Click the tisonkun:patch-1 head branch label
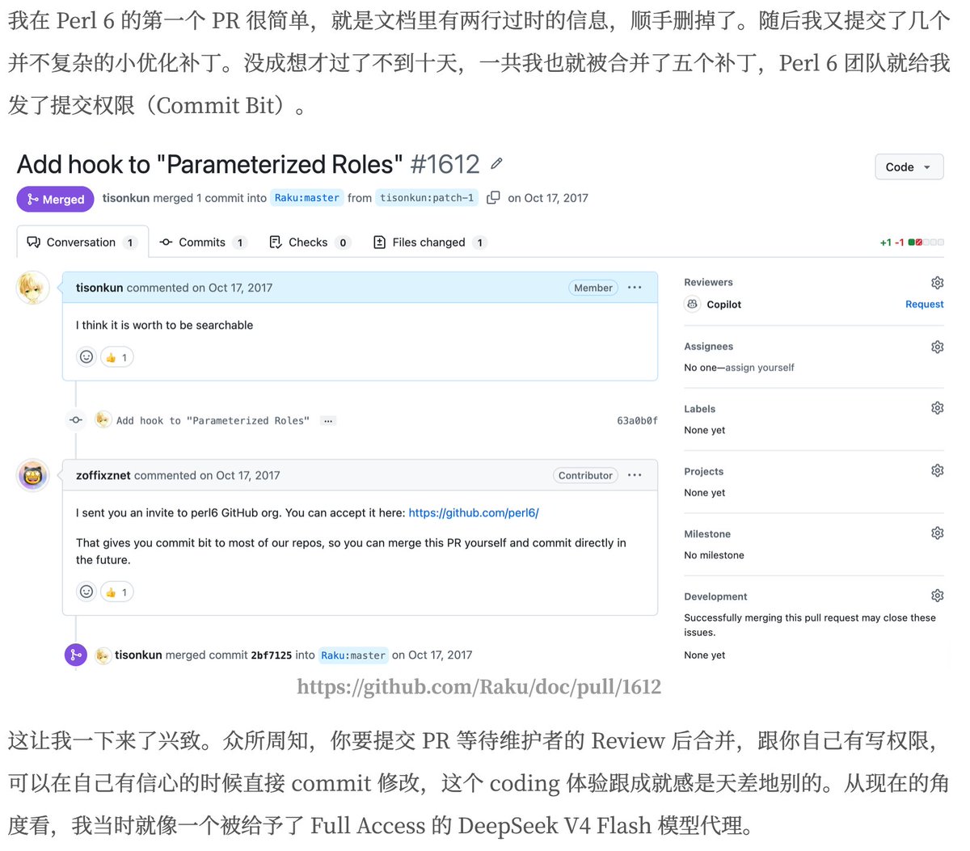The image size is (970, 851). (427, 197)
